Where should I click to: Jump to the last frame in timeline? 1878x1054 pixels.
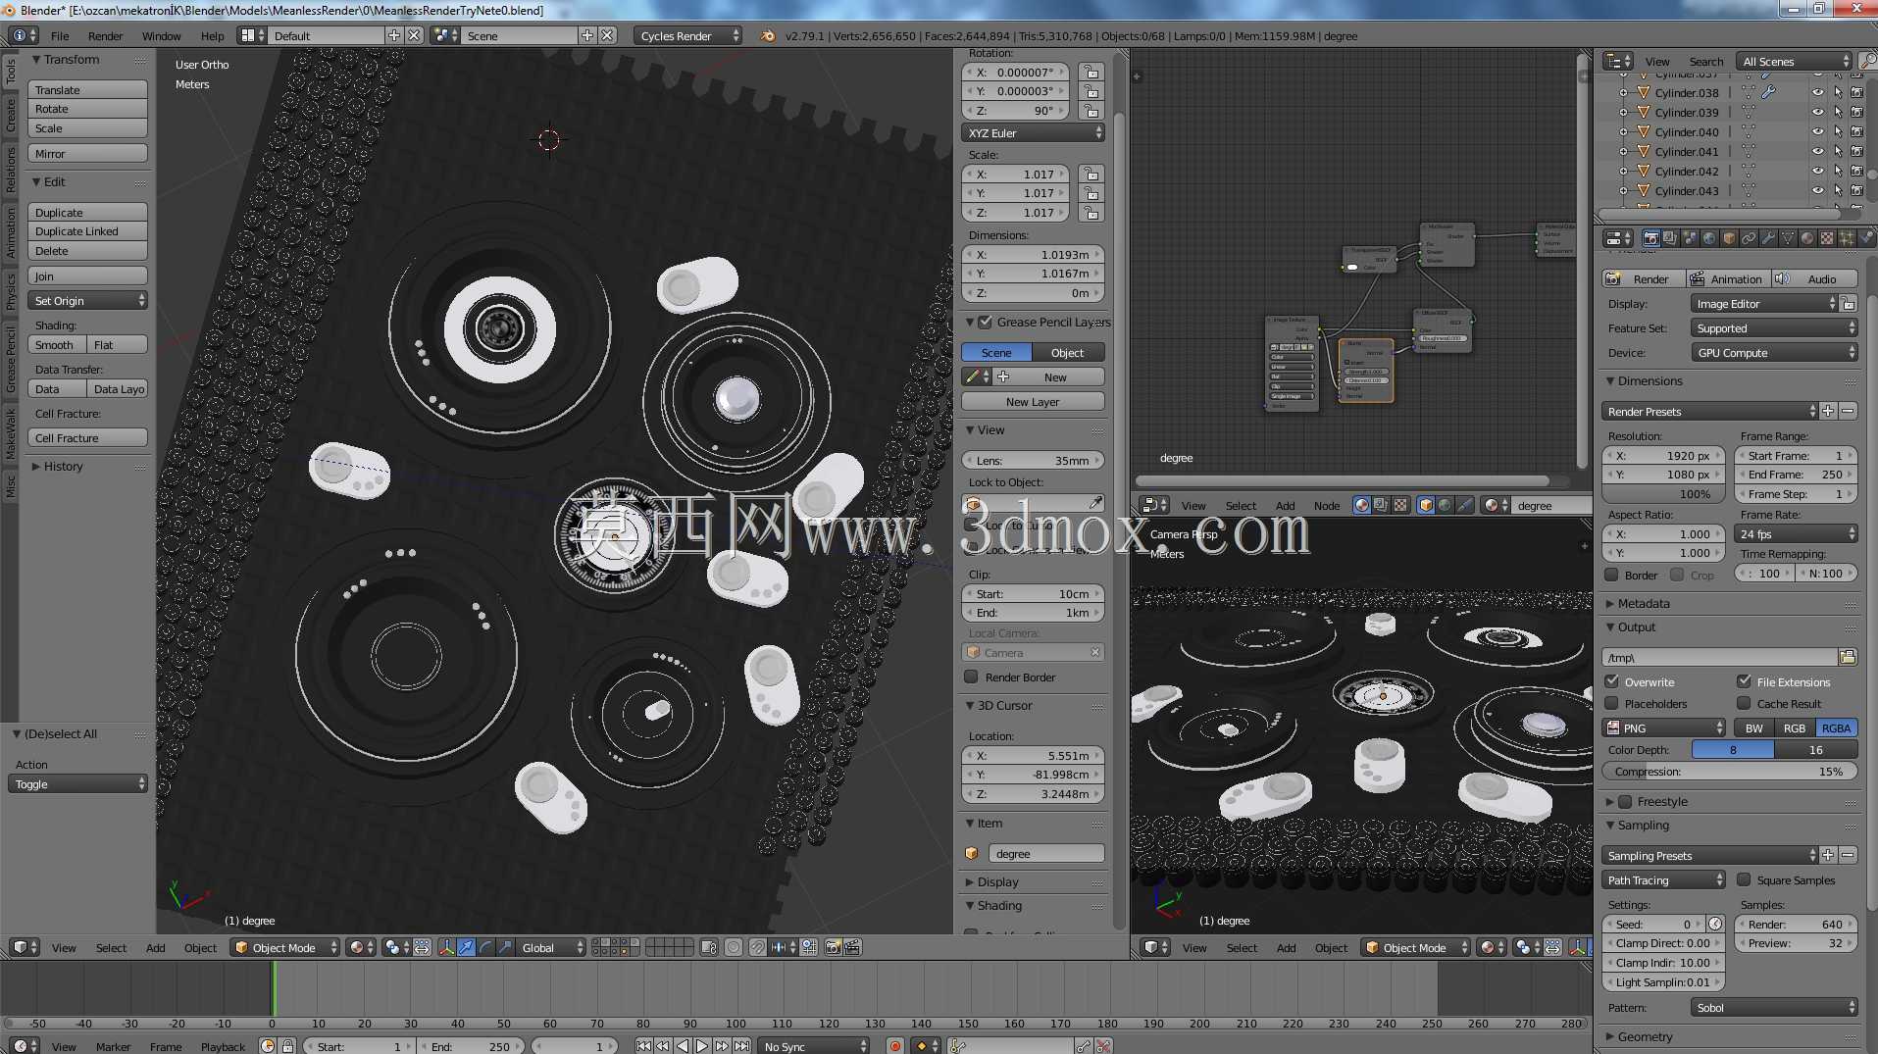click(742, 1046)
